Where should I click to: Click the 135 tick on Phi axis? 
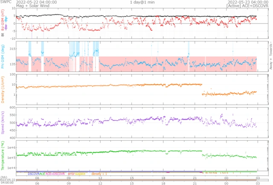tap(12, 64)
